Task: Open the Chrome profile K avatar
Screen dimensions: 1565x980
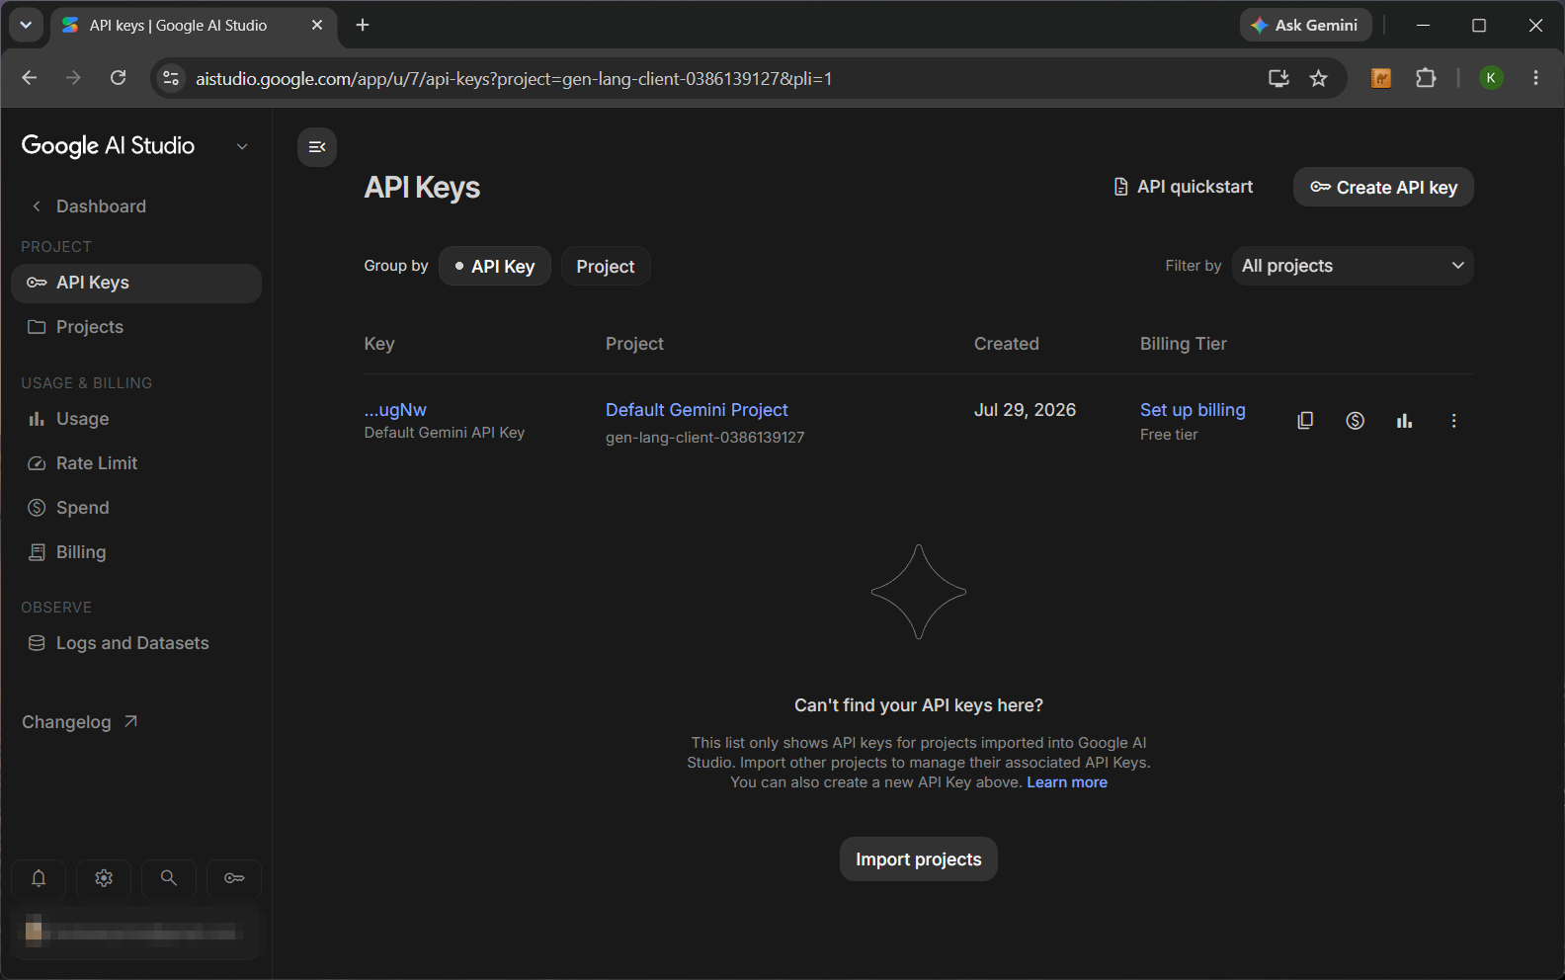Action: pyautogui.click(x=1491, y=78)
